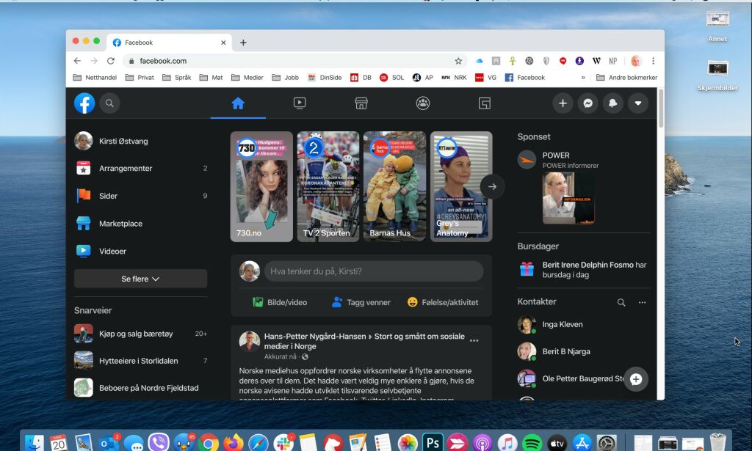The height and width of the screenshot is (451, 752).
Task: Show the hidden bookmarks overflow chevron
Action: (x=583, y=78)
